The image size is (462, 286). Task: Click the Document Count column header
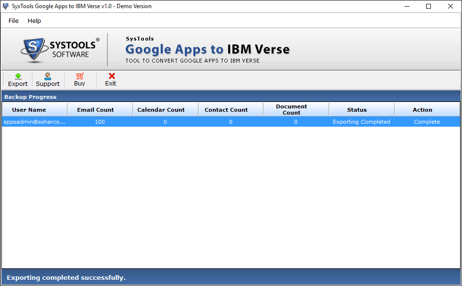296,110
